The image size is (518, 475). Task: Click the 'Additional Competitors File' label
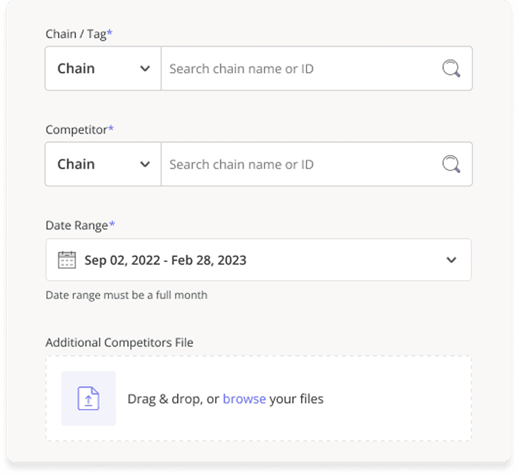119,343
